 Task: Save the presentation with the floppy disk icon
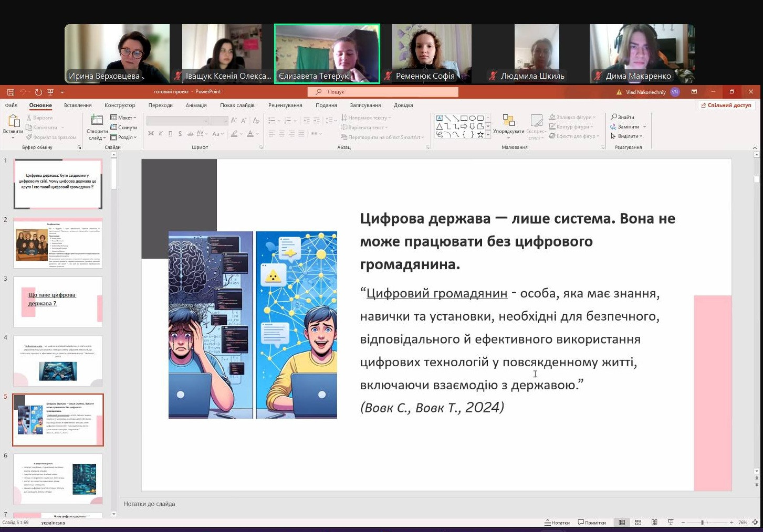click(x=11, y=92)
